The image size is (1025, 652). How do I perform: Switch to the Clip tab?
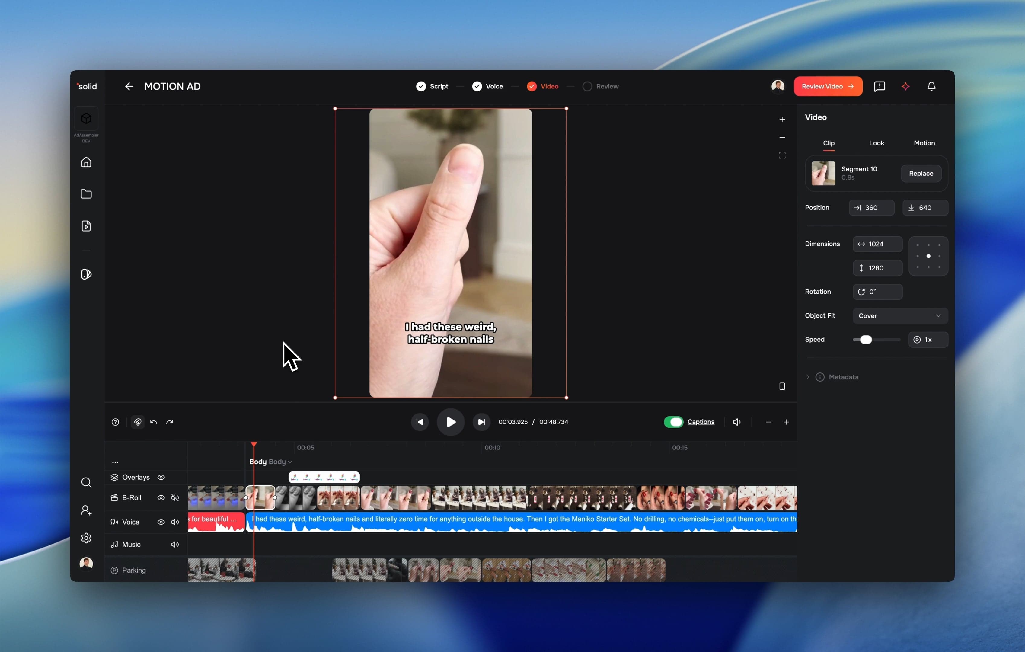point(828,143)
